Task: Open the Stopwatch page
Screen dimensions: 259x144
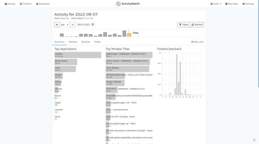Action: click(43, 4)
